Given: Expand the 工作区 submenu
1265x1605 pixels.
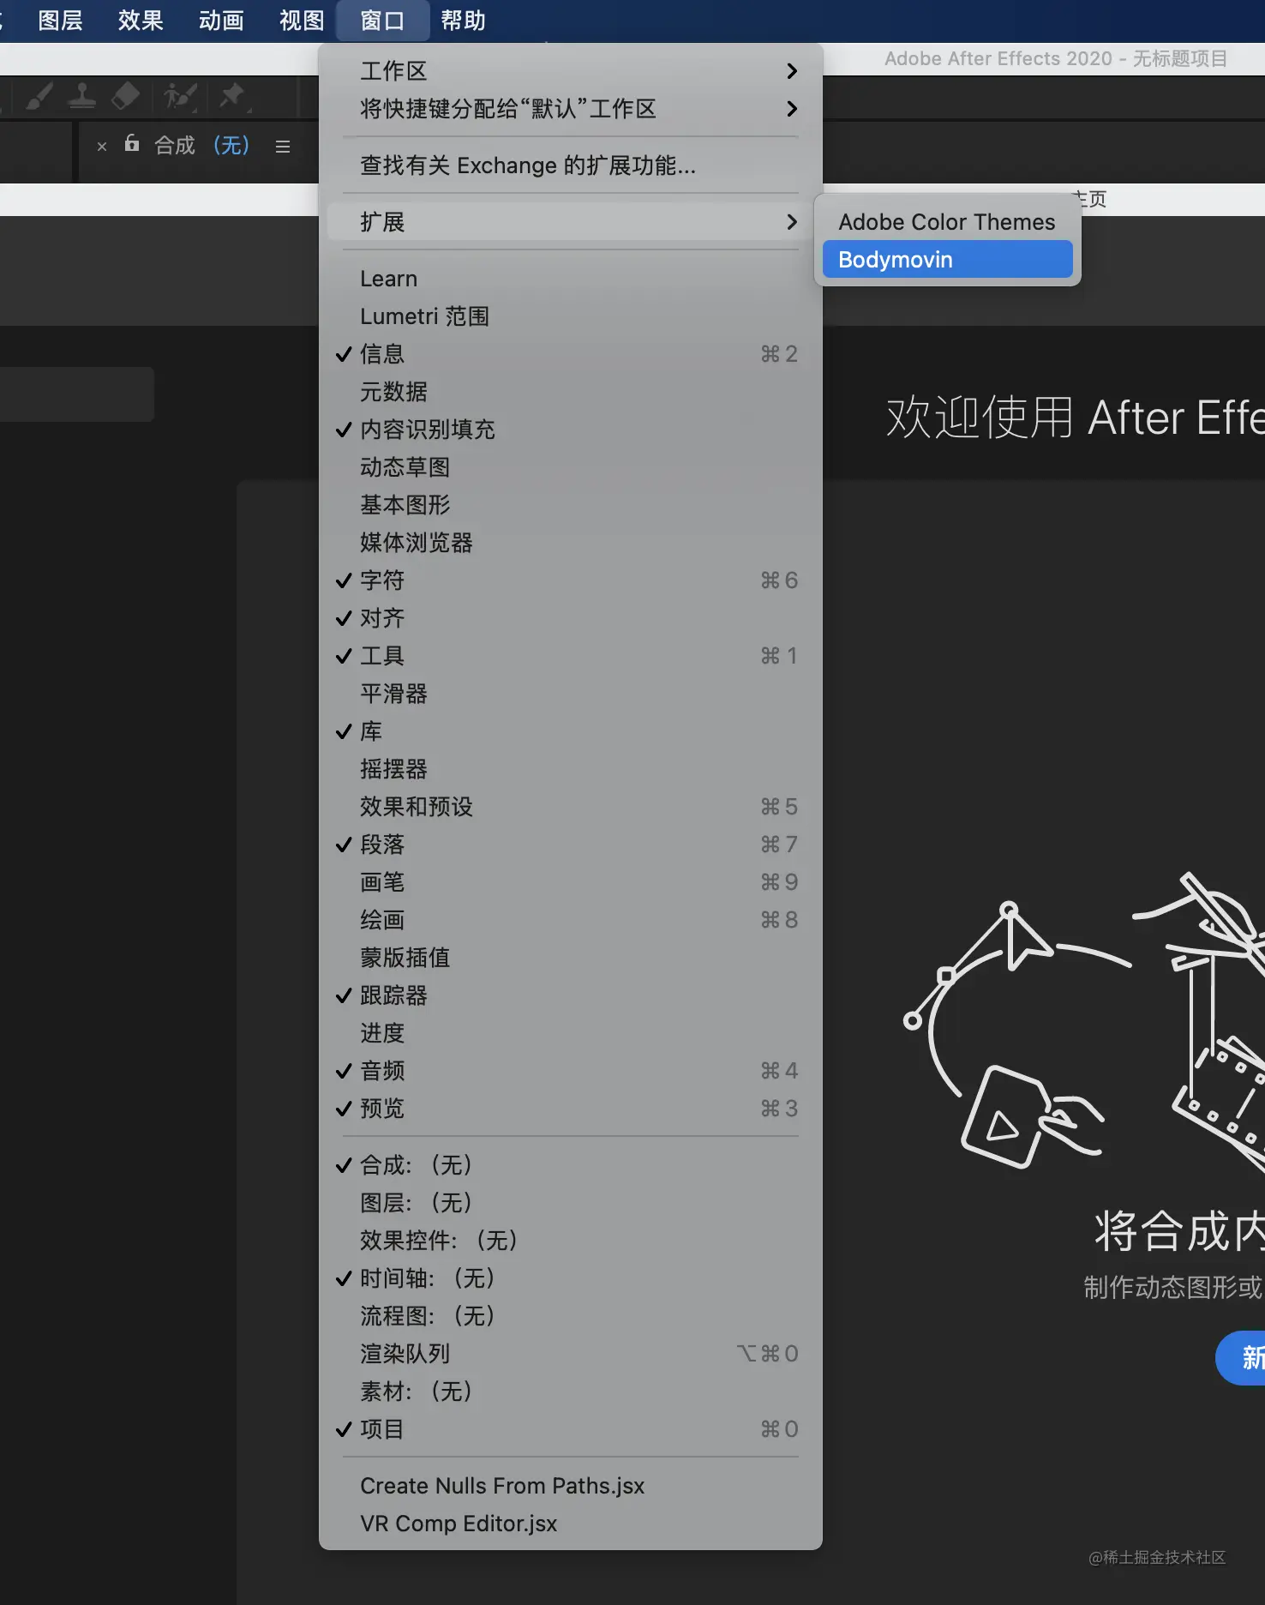Looking at the screenshot, I should (570, 71).
